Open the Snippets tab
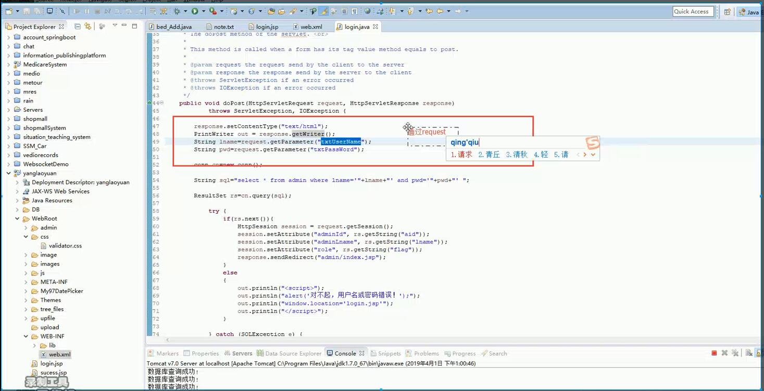 [x=385, y=354]
